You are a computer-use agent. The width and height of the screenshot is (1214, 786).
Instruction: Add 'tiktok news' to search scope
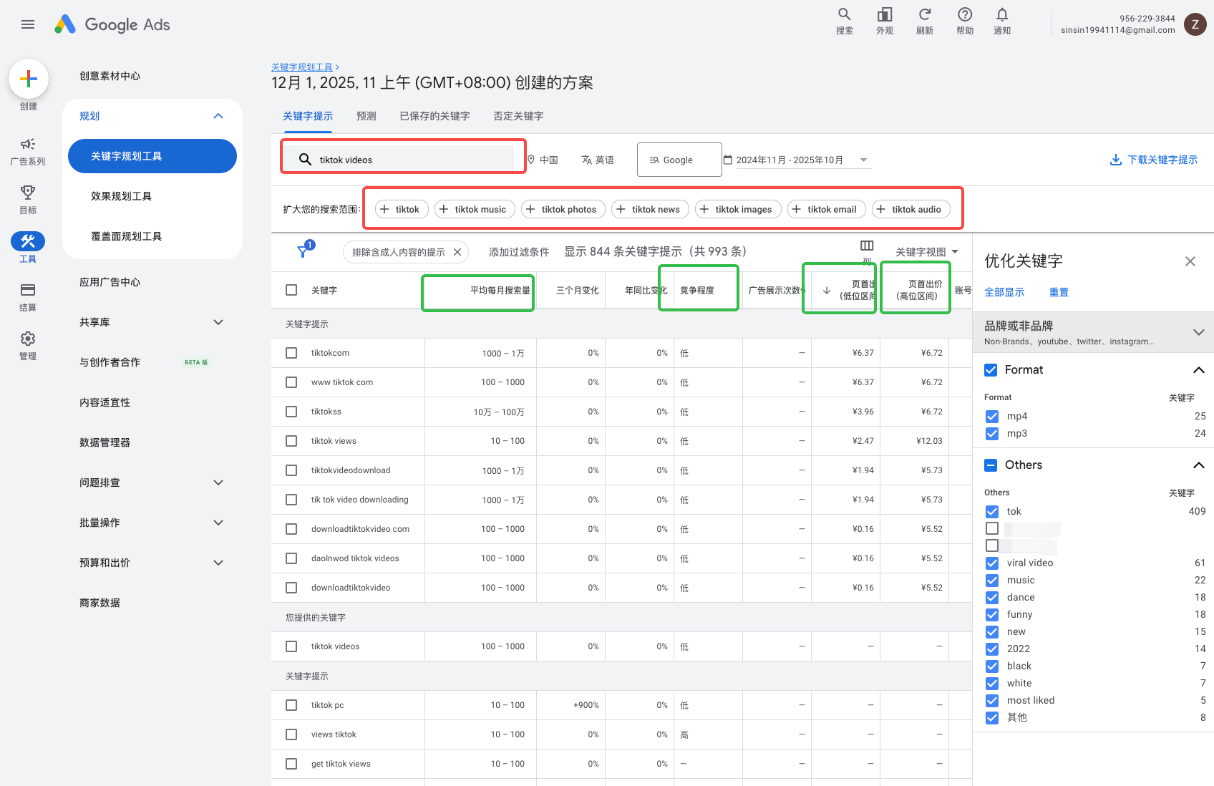pos(651,209)
